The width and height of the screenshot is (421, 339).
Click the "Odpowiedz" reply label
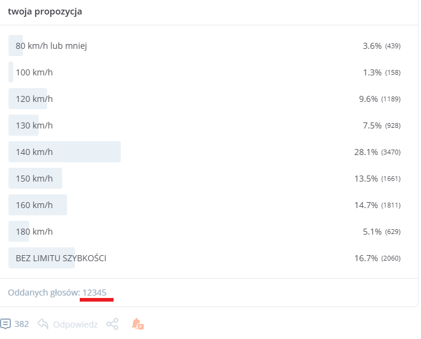point(75,324)
